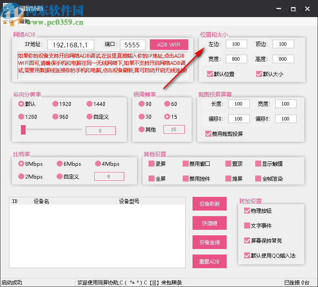The height and width of the screenshot is (287, 318).
Task: Click the custom resolution value field
Action: click(x=101, y=131)
